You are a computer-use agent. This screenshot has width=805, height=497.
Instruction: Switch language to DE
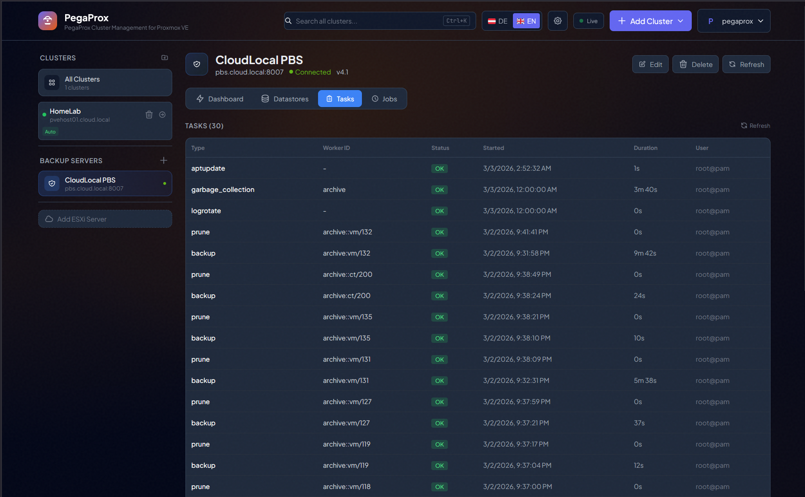point(498,21)
